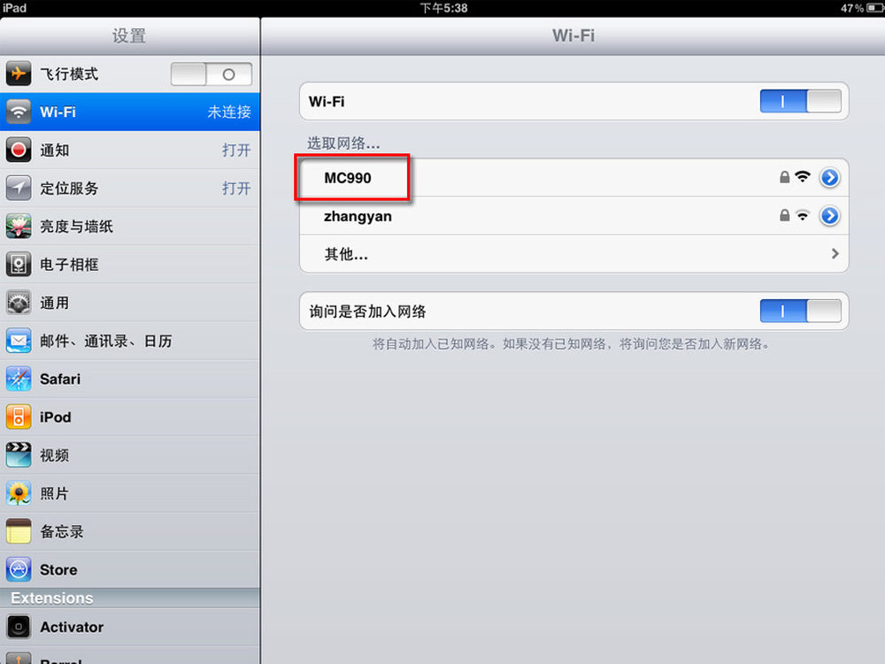Image resolution: width=885 pixels, height=664 pixels.
Task: Open 邮件、通讯录、日历 settings
Action: [x=130, y=341]
